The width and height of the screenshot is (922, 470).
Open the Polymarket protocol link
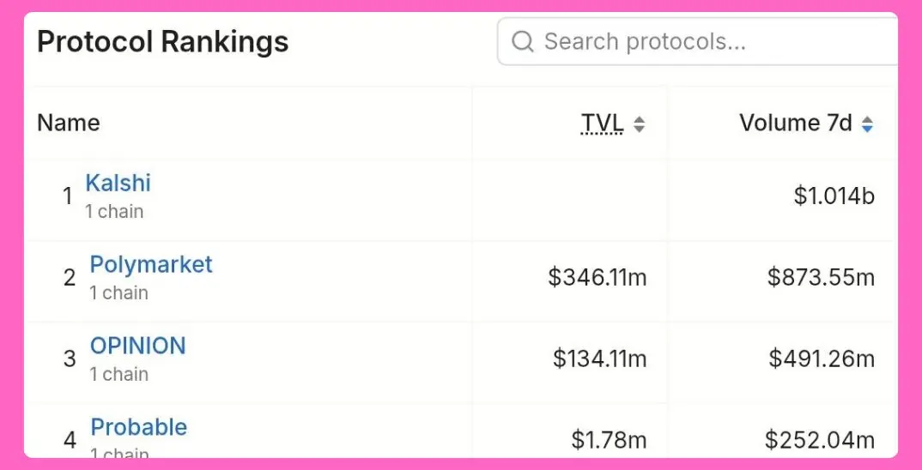point(151,264)
